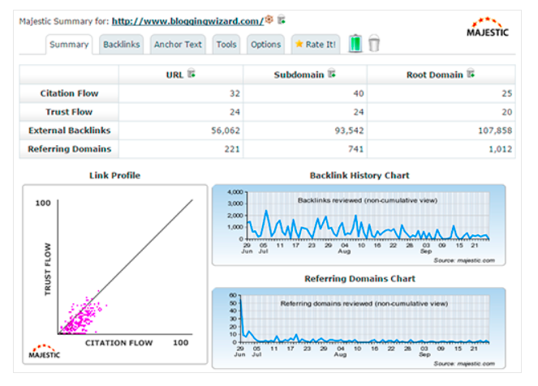
Task: Click the Trust Flow row label
Action: 69,112
